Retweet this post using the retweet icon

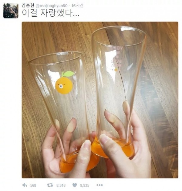click(50, 185)
